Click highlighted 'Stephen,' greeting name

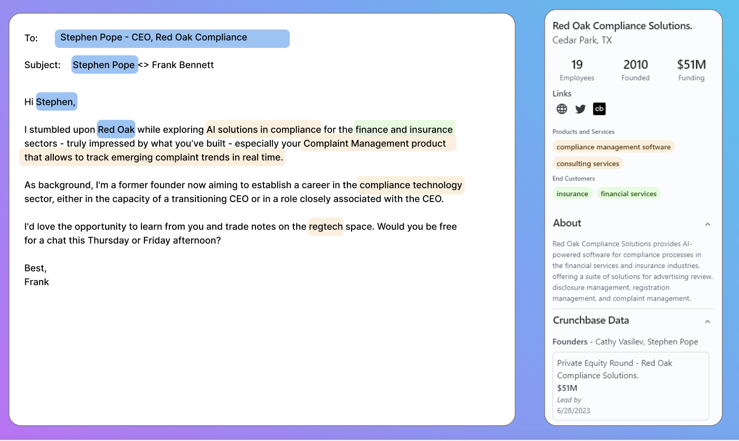click(56, 102)
